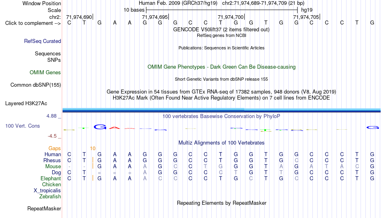Click the Scale label
This screenshot has width=381, height=218.
click(54, 10)
